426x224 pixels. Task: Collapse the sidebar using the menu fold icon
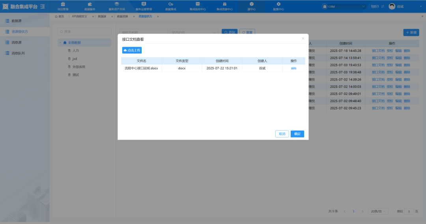[43, 6]
